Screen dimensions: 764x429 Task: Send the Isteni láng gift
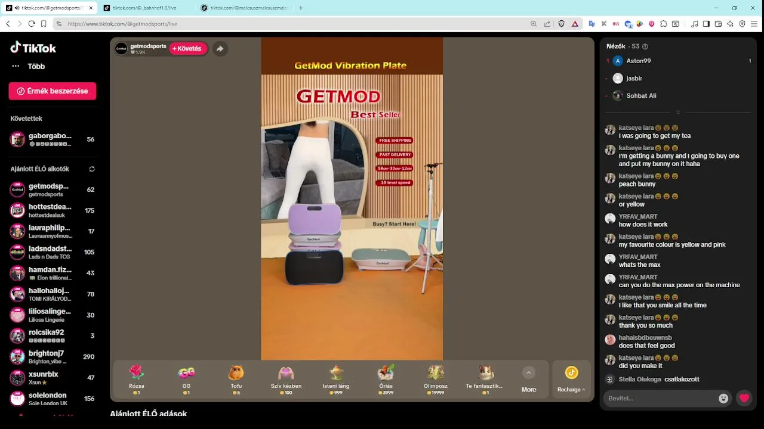(x=335, y=380)
